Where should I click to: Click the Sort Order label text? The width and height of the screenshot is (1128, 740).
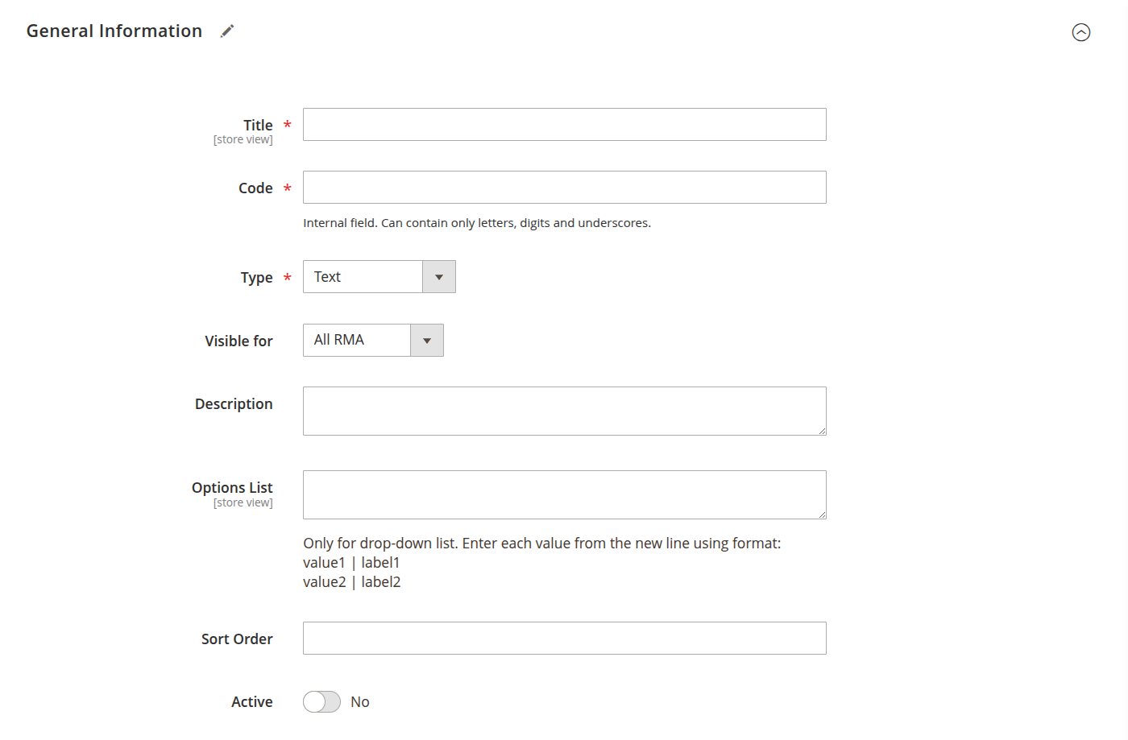(237, 639)
